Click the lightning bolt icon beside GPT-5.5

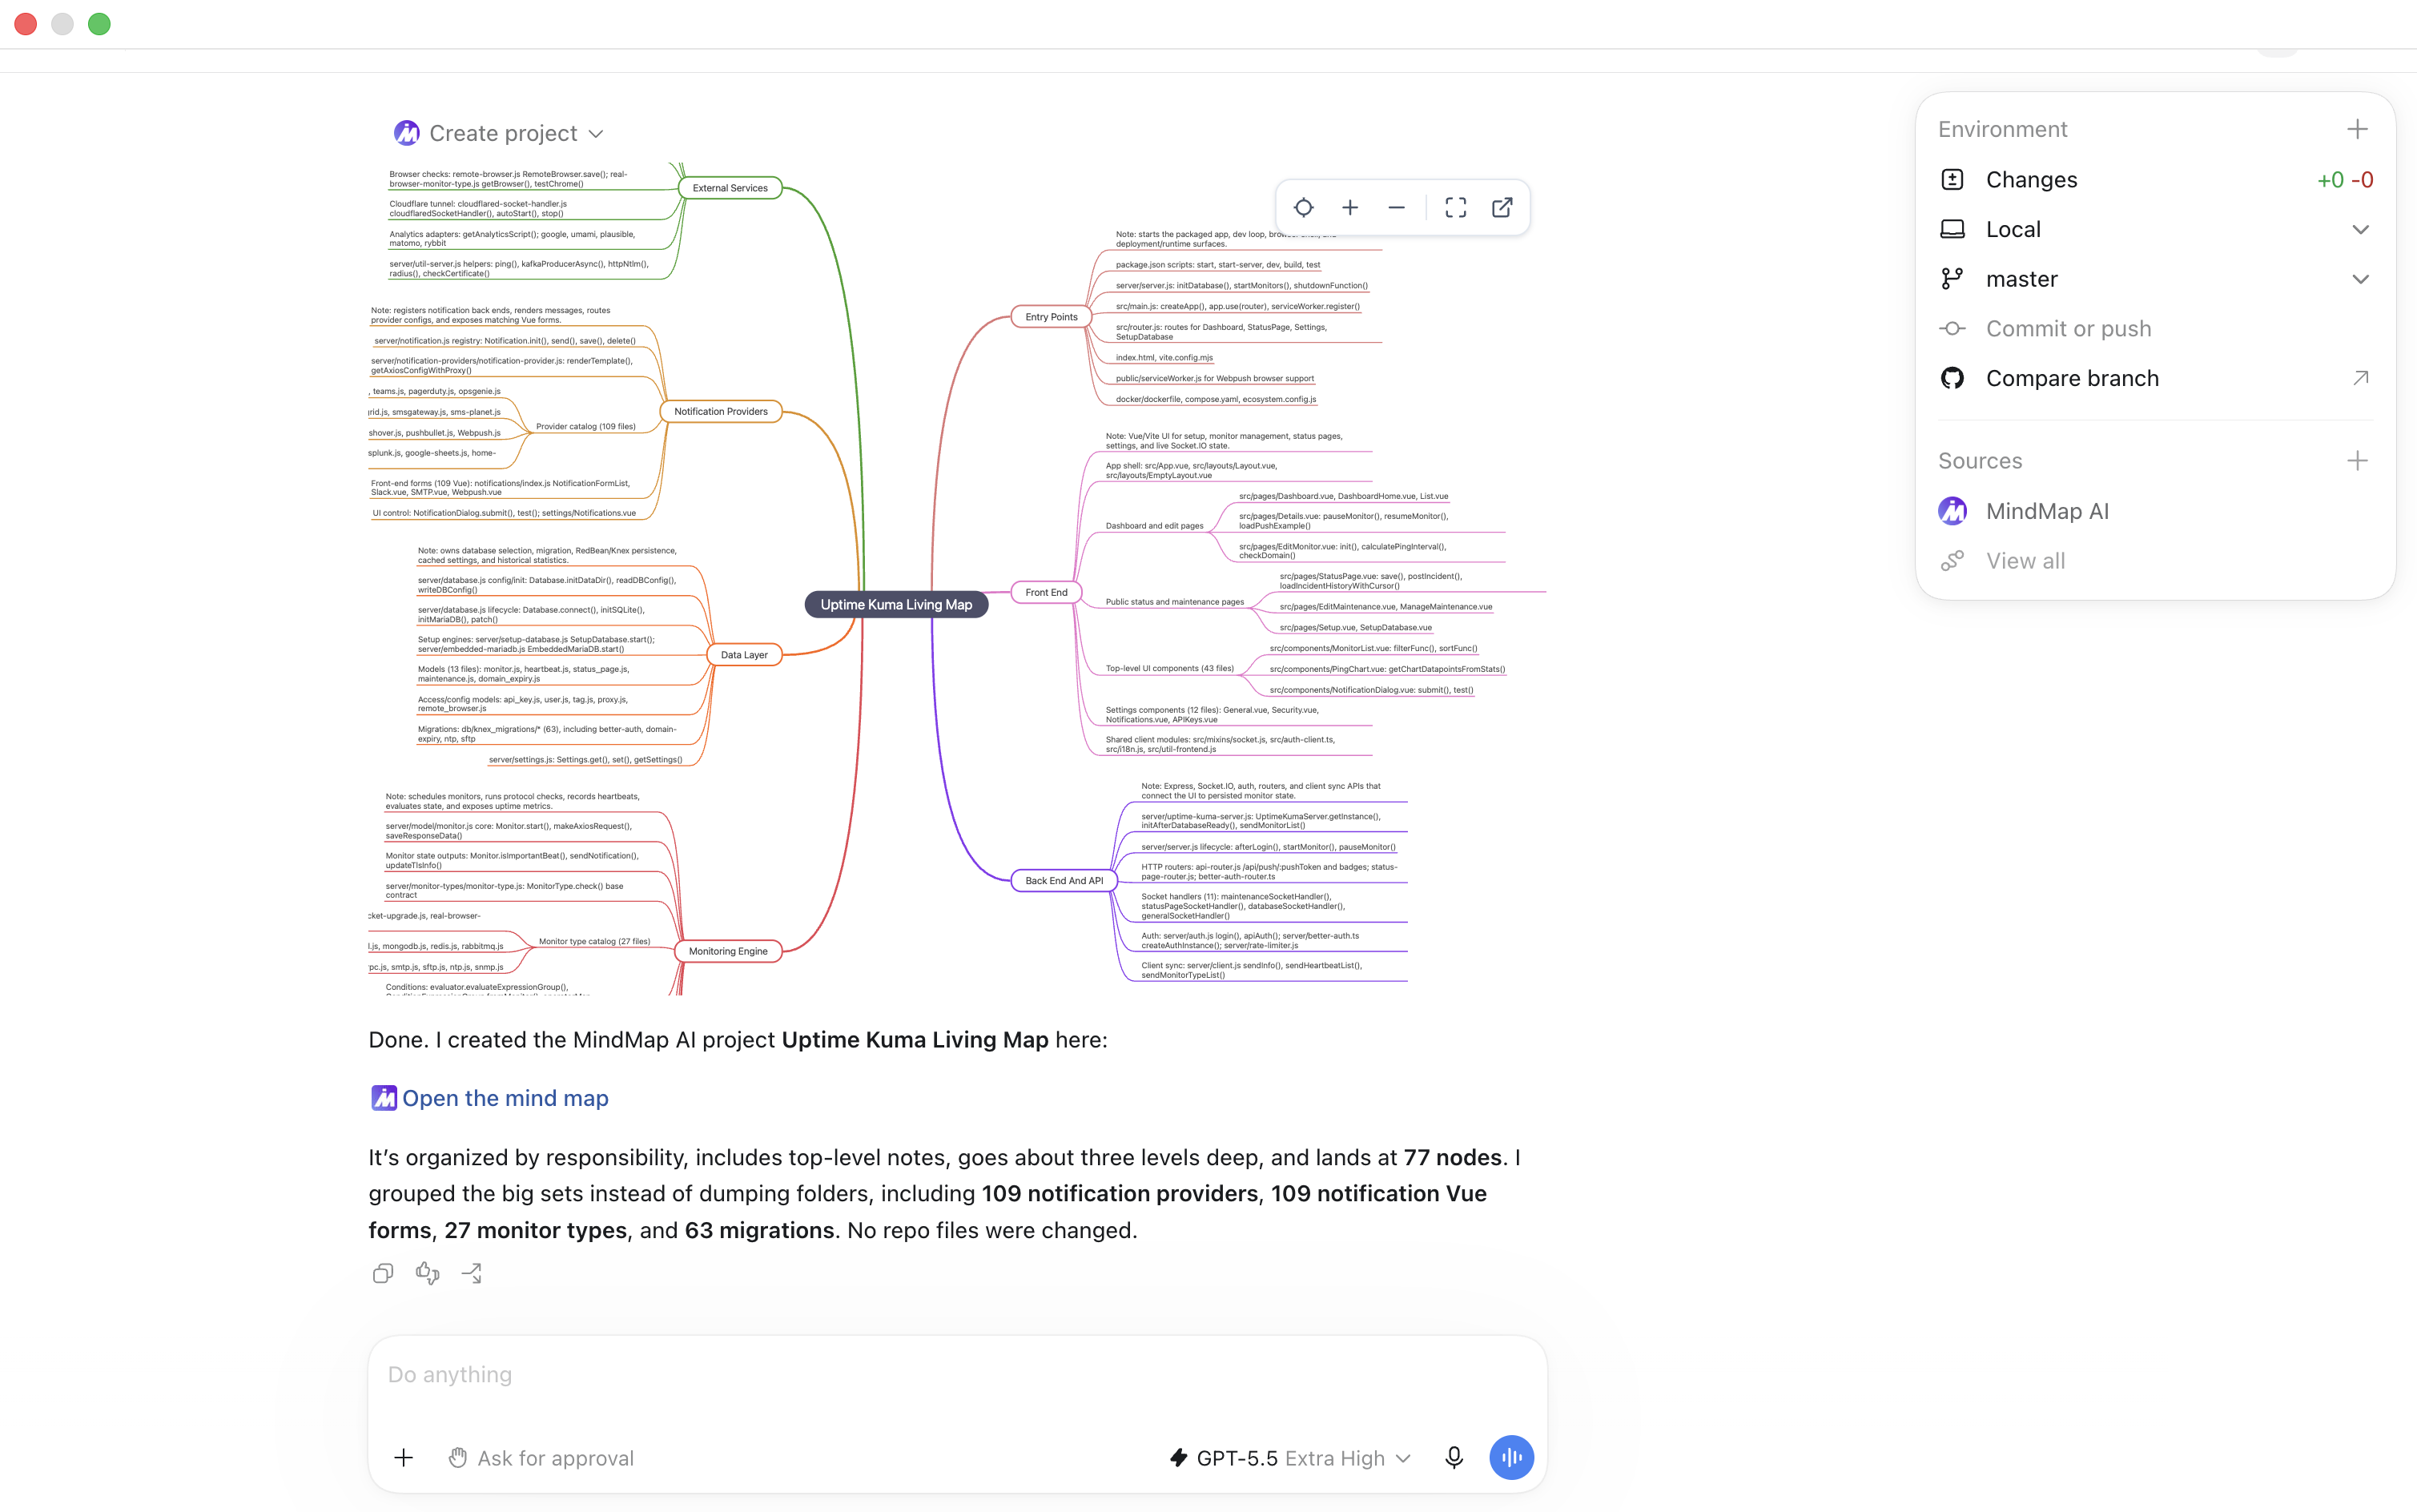[1179, 1458]
